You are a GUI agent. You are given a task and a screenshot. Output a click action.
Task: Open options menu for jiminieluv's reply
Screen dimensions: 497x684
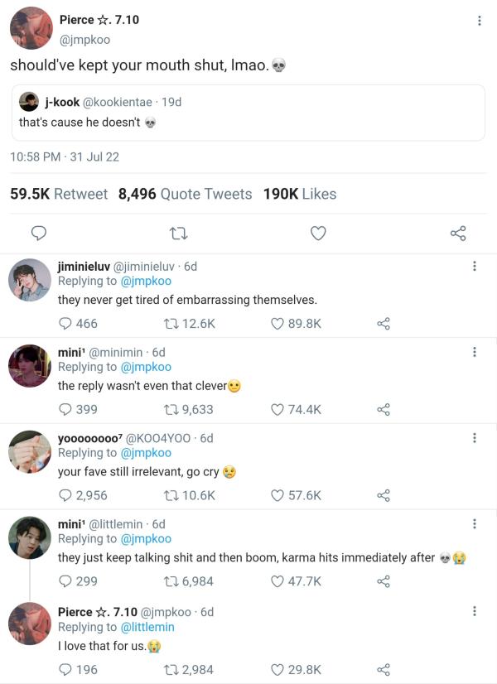[475, 266]
